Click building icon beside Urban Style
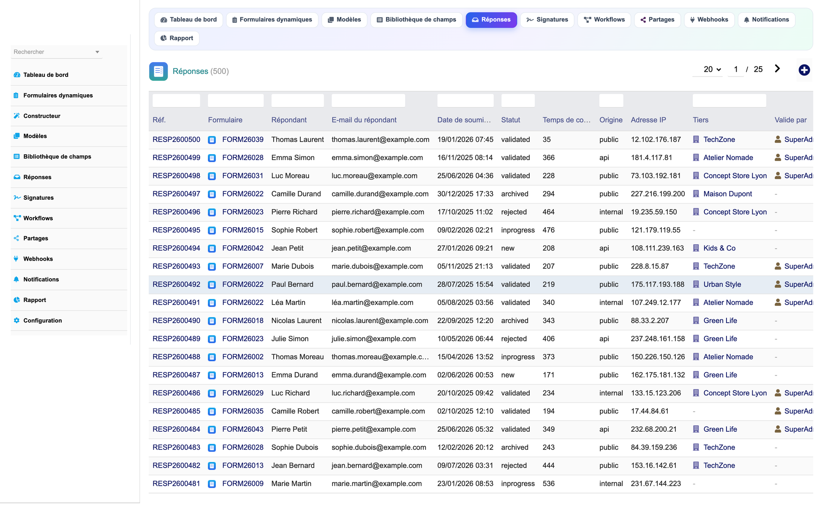The width and height of the screenshot is (822, 509). [x=696, y=285]
